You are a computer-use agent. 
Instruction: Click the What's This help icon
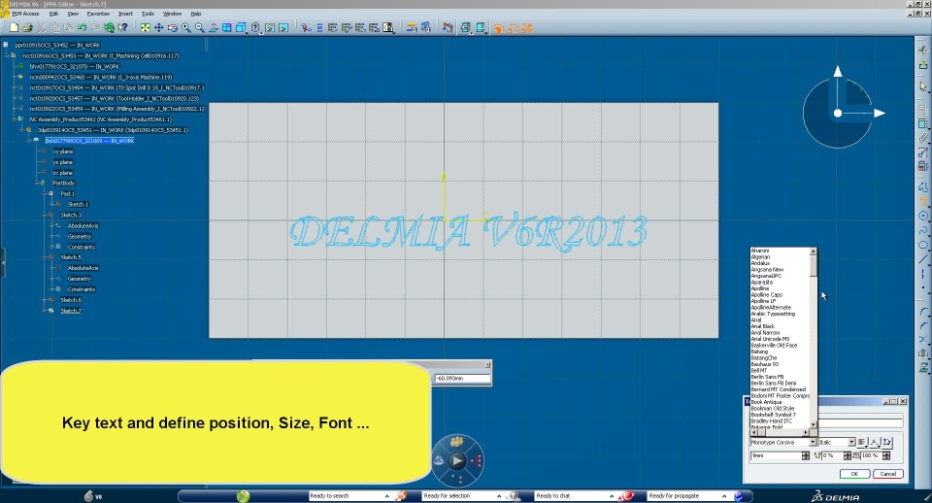coord(123,27)
